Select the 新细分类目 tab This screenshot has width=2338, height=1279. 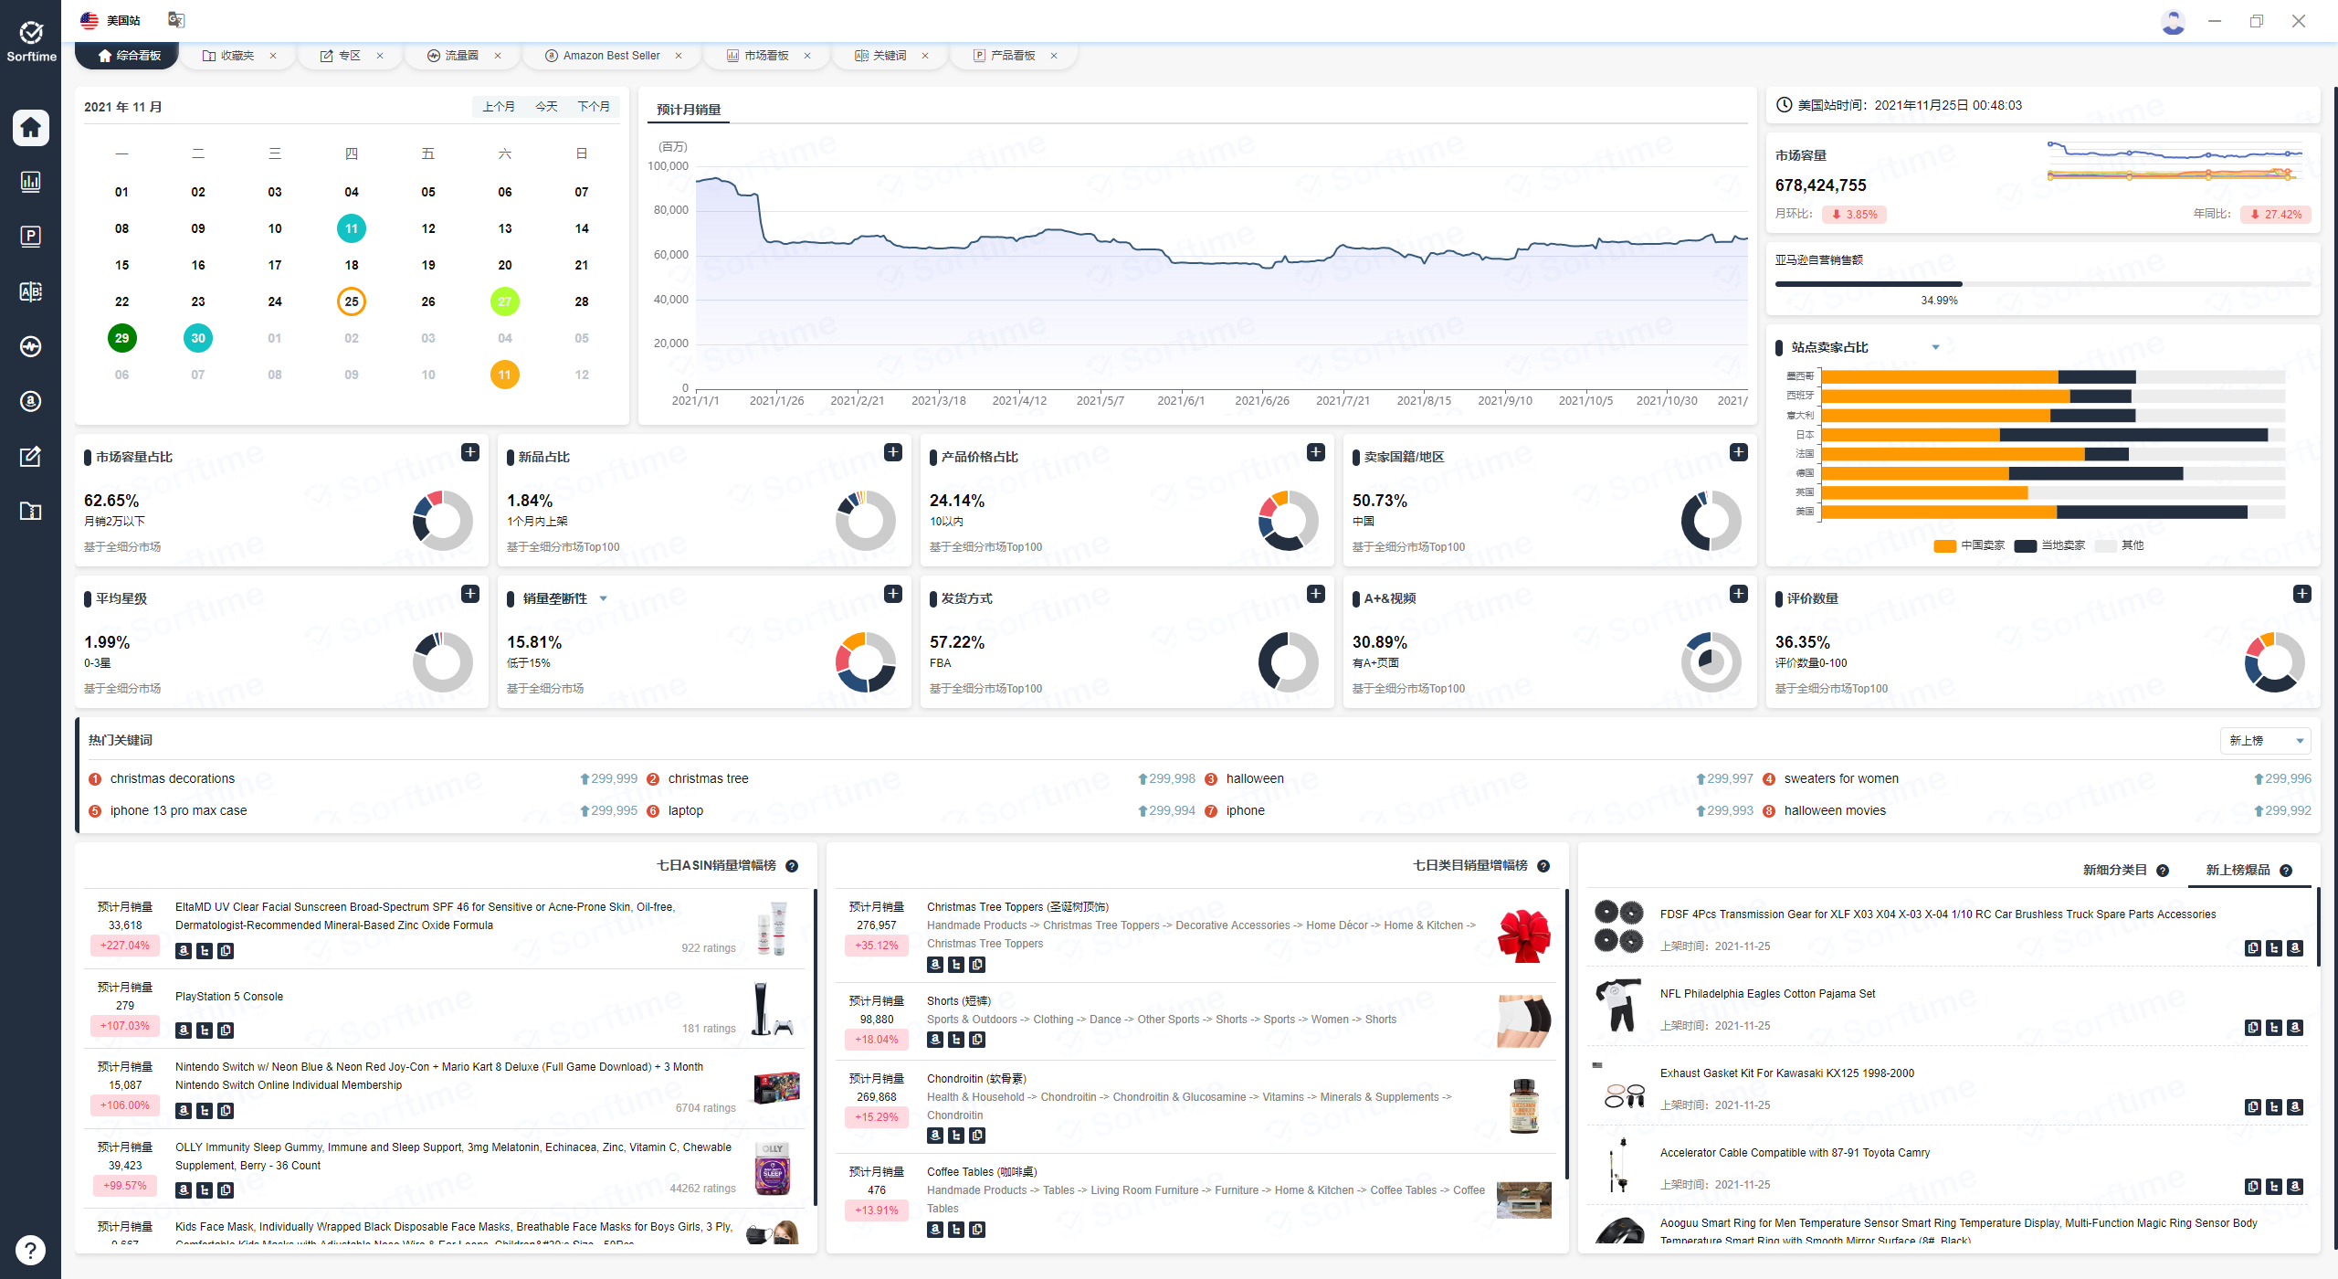2115,870
